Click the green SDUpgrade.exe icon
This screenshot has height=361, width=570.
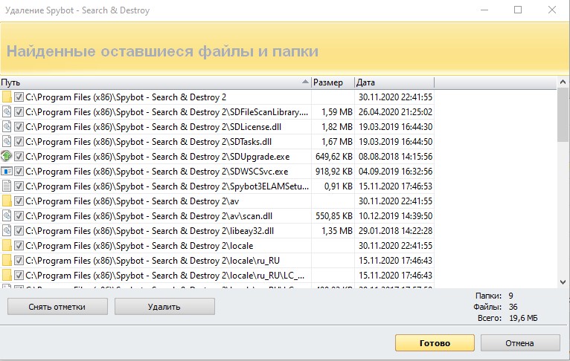click(x=7, y=157)
